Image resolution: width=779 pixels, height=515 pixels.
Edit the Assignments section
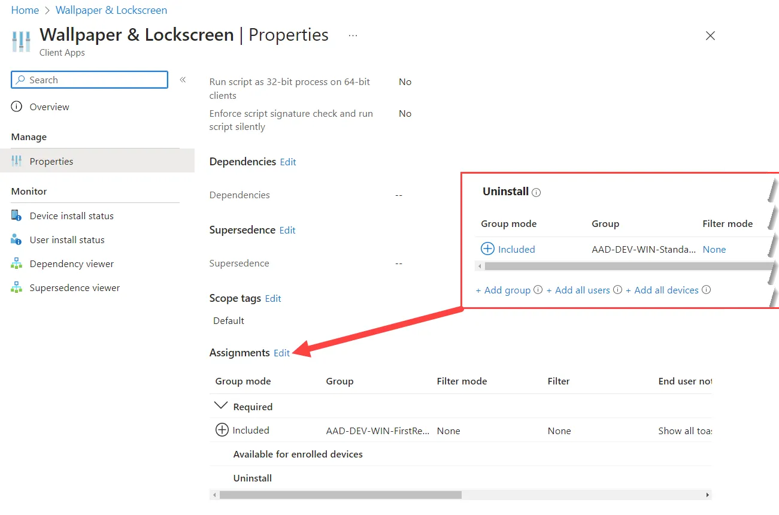coord(281,353)
